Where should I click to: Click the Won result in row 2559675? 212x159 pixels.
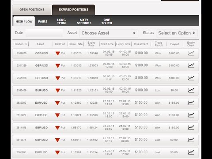[x=158, y=53]
